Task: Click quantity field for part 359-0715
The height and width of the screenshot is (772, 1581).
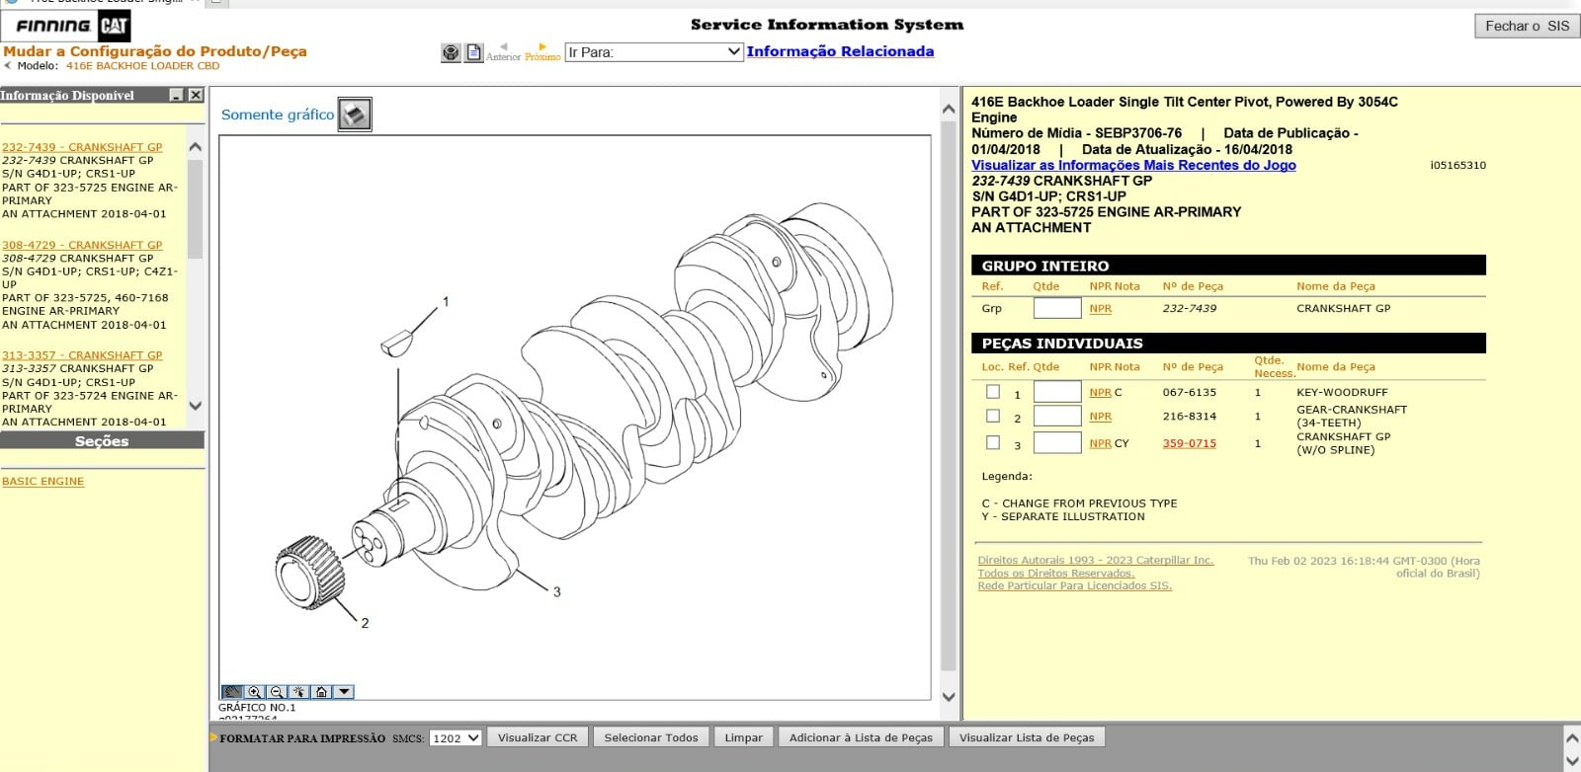Action: pos(1056,442)
